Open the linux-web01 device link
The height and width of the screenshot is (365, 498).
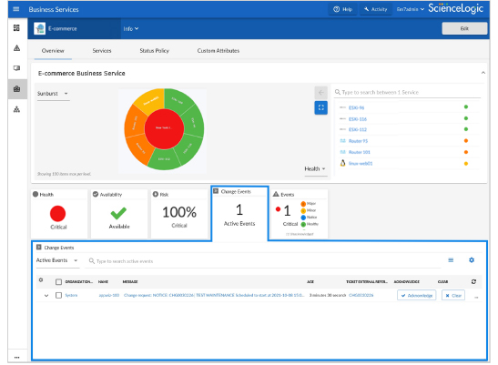[361, 163]
